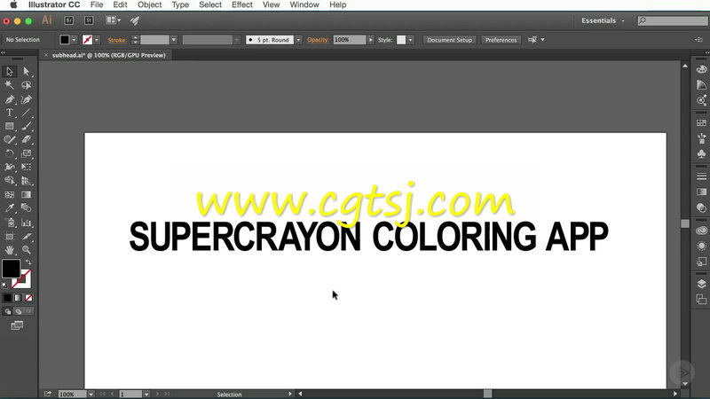Open the Symbols panel icon
This screenshot has width=710, height=399.
tap(701, 154)
